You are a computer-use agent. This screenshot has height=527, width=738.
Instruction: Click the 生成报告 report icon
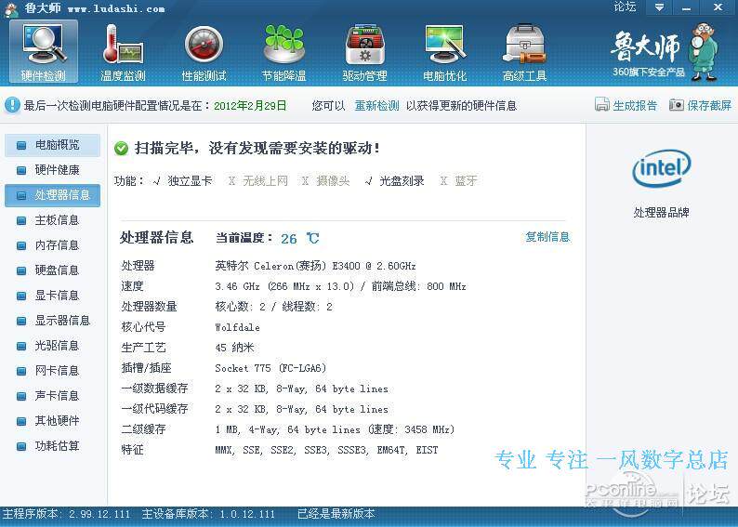pos(602,104)
